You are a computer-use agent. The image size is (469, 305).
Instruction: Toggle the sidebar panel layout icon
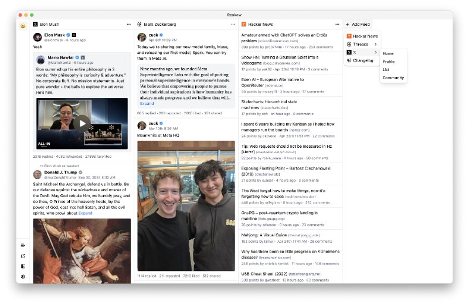(23, 266)
